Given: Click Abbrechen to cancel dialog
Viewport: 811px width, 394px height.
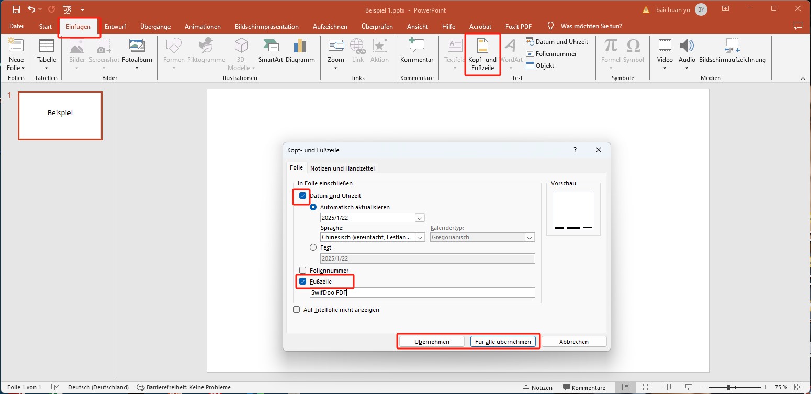Looking at the screenshot, I should pyautogui.click(x=574, y=342).
